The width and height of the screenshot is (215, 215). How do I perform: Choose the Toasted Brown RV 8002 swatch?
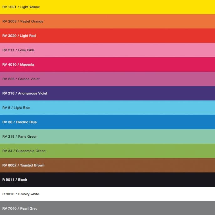pyautogui.click(x=108, y=165)
